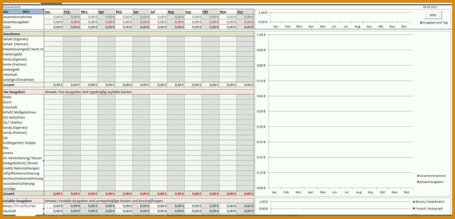Select the Einnahmen section header

point(11,34)
